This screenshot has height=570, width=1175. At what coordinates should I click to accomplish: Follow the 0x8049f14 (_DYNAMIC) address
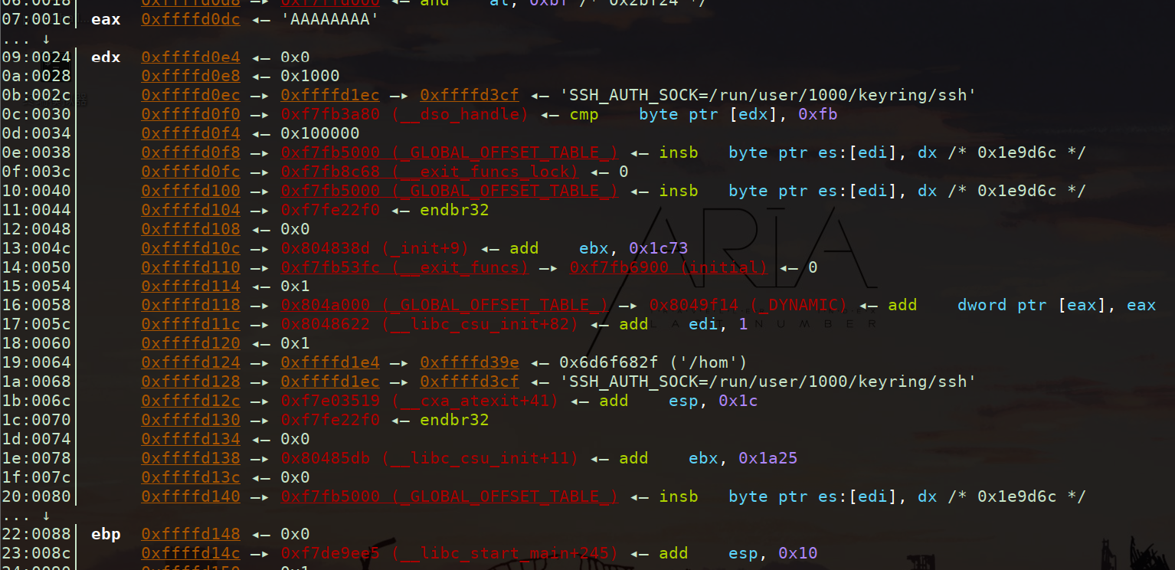pyautogui.click(x=748, y=305)
